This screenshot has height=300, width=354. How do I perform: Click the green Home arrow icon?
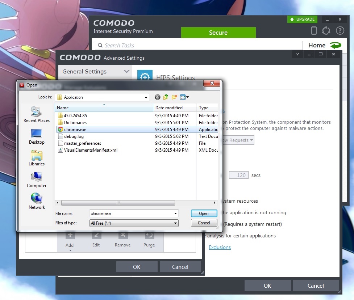click(x=336, y=45)
